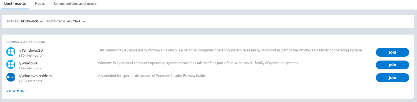Click the r/Windows10 community logo icon

[x=11, y=52]
